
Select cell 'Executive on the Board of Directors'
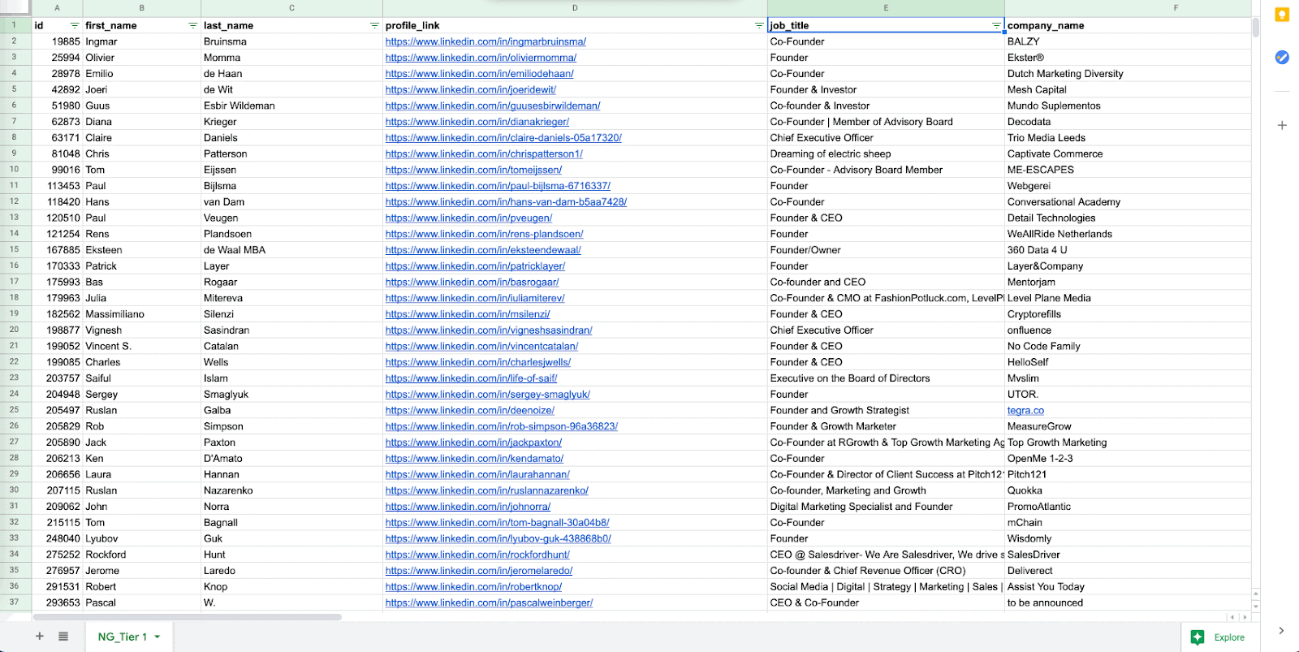tap(886, 378)
